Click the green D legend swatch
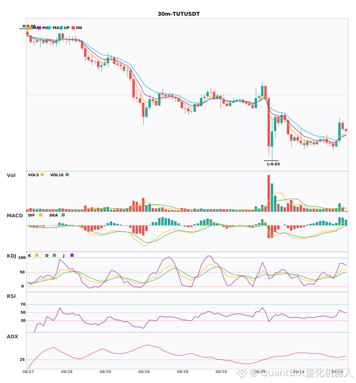The image size is (356, 383). pos(54,255)
